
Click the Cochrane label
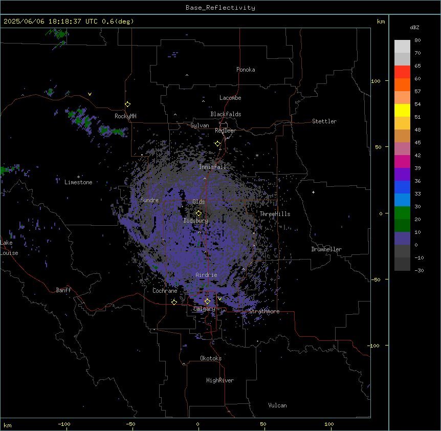165,291
